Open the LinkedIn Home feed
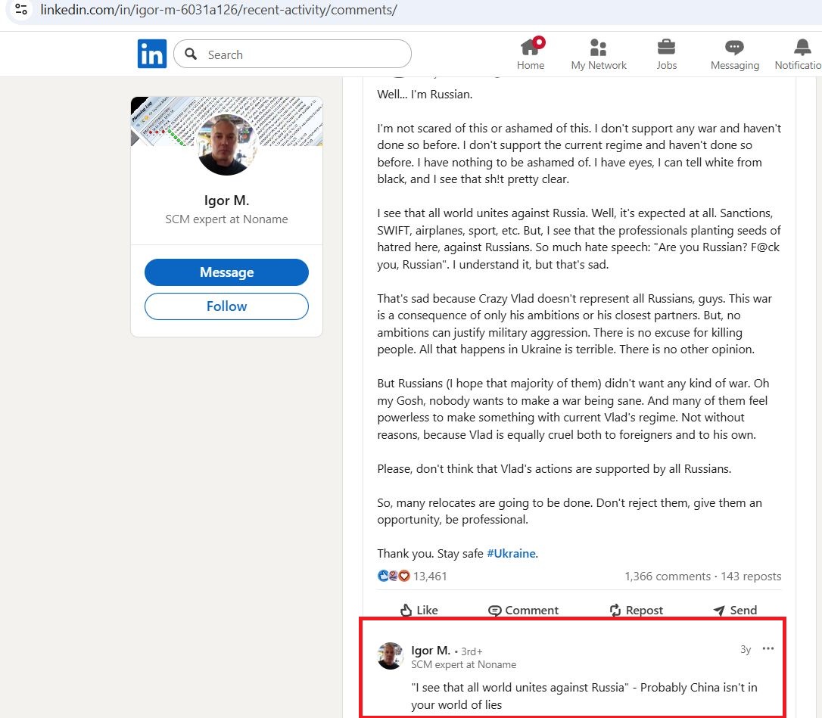The height and width of the screenshot is (718, 822). tap(530, 53)
